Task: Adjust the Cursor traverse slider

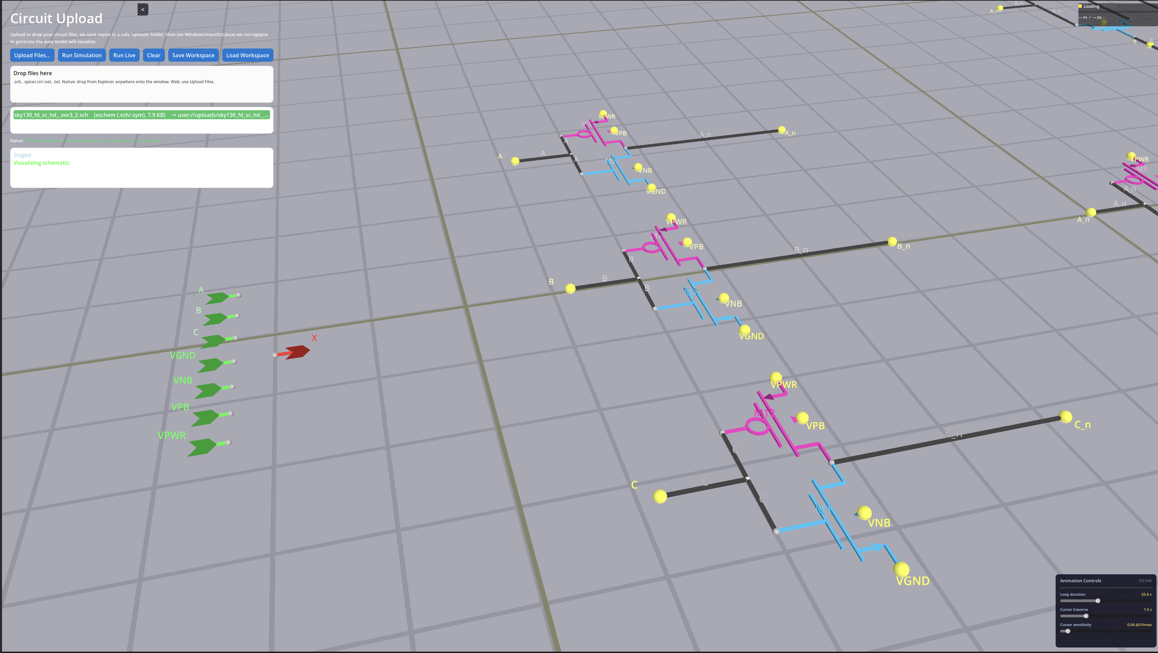Action: click(x=1106, y=616)
